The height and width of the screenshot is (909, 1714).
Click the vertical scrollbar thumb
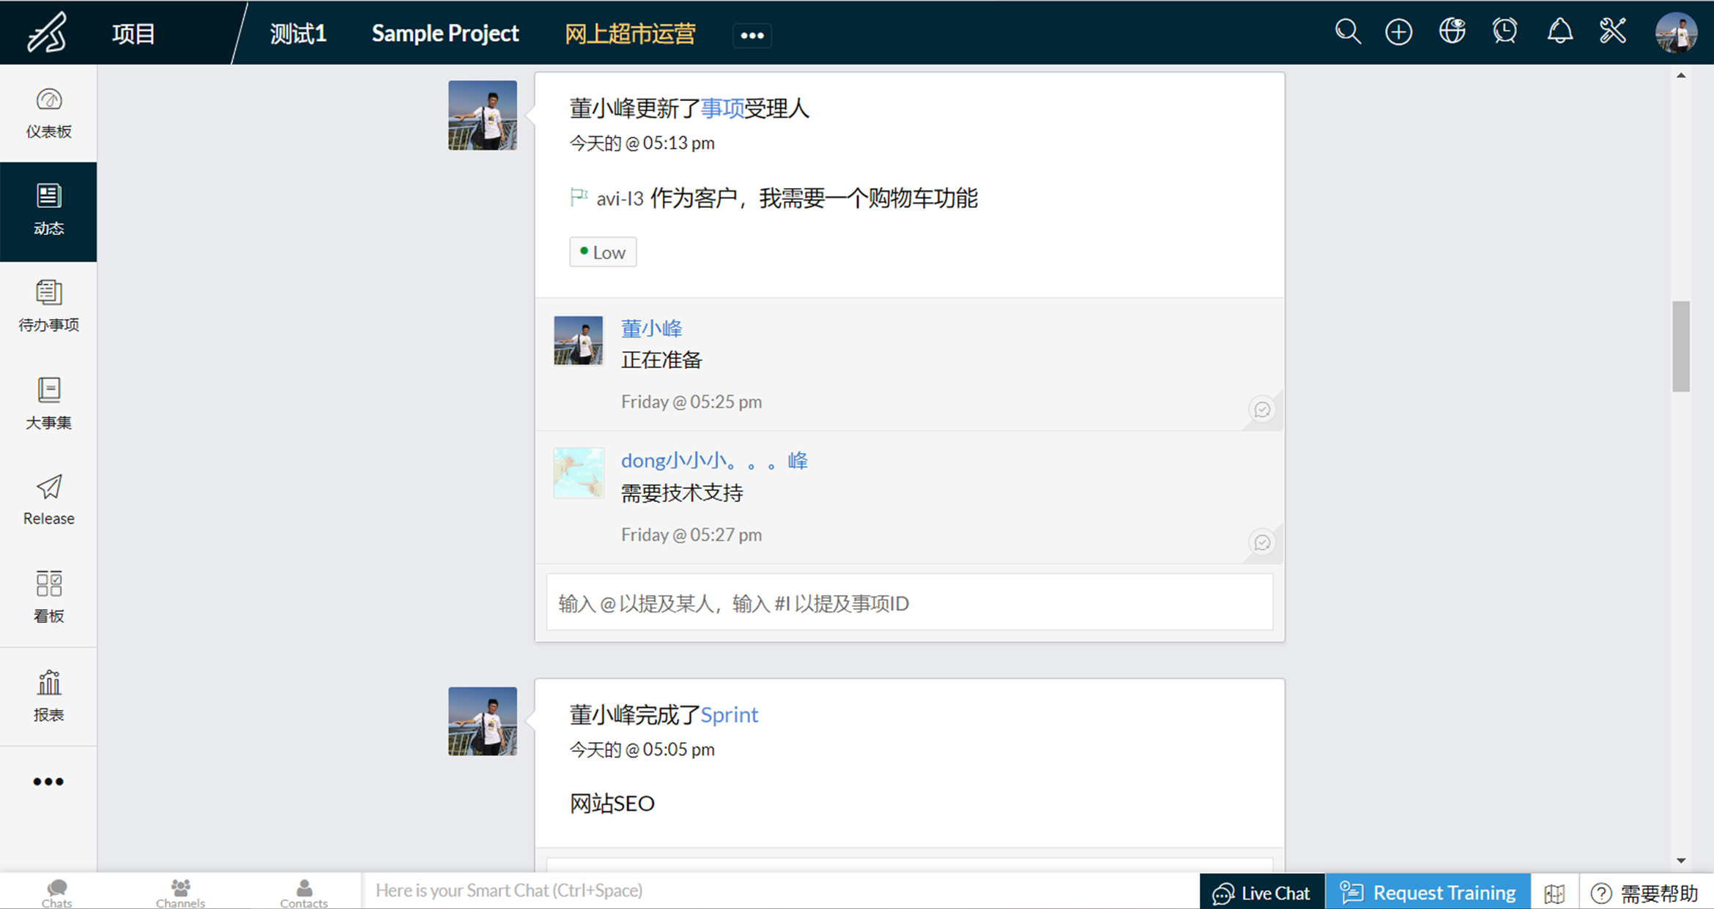1681,346
